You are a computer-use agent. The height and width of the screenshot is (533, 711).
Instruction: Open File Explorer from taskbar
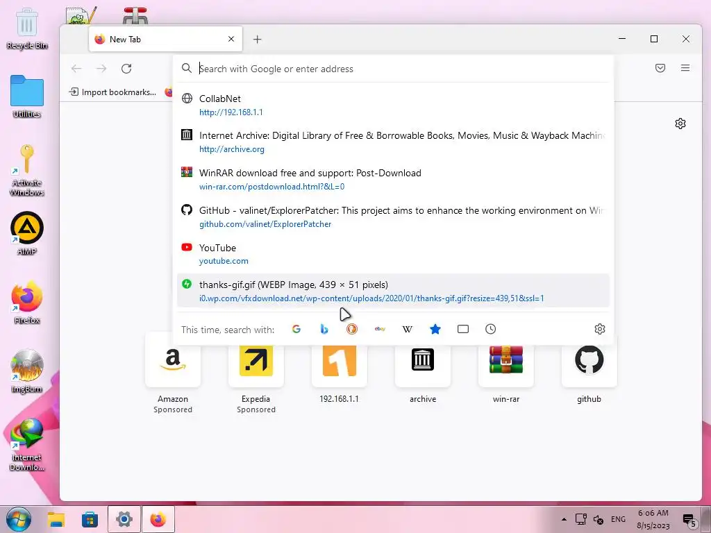56,519
